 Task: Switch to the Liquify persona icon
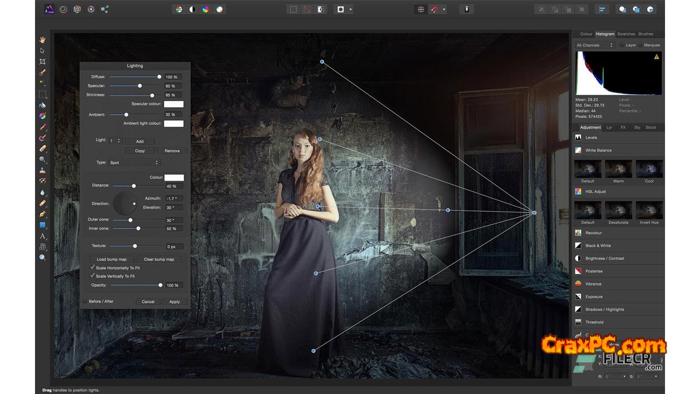(63, 9)
